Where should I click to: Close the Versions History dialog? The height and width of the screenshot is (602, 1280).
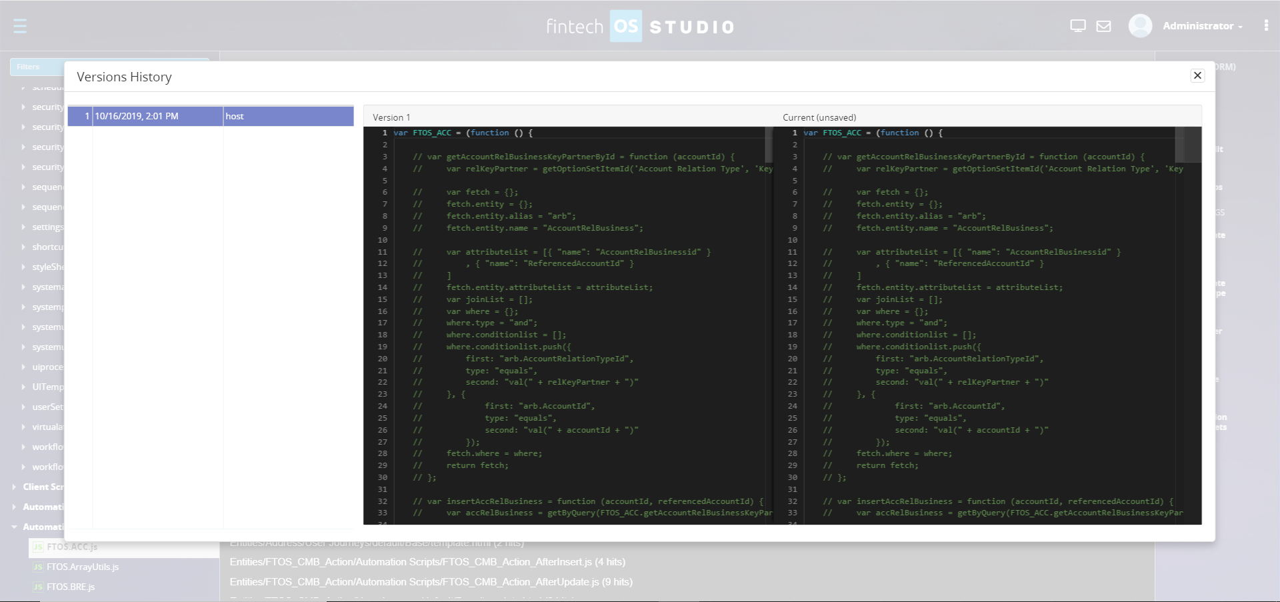point(1197,75)
